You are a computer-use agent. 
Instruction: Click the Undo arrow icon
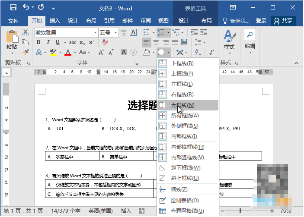point(26,7)
